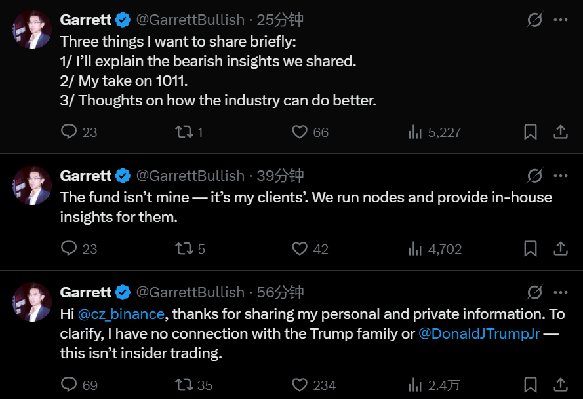
Task: Share the tweet with 4,702 views
Action: (561, 248)
